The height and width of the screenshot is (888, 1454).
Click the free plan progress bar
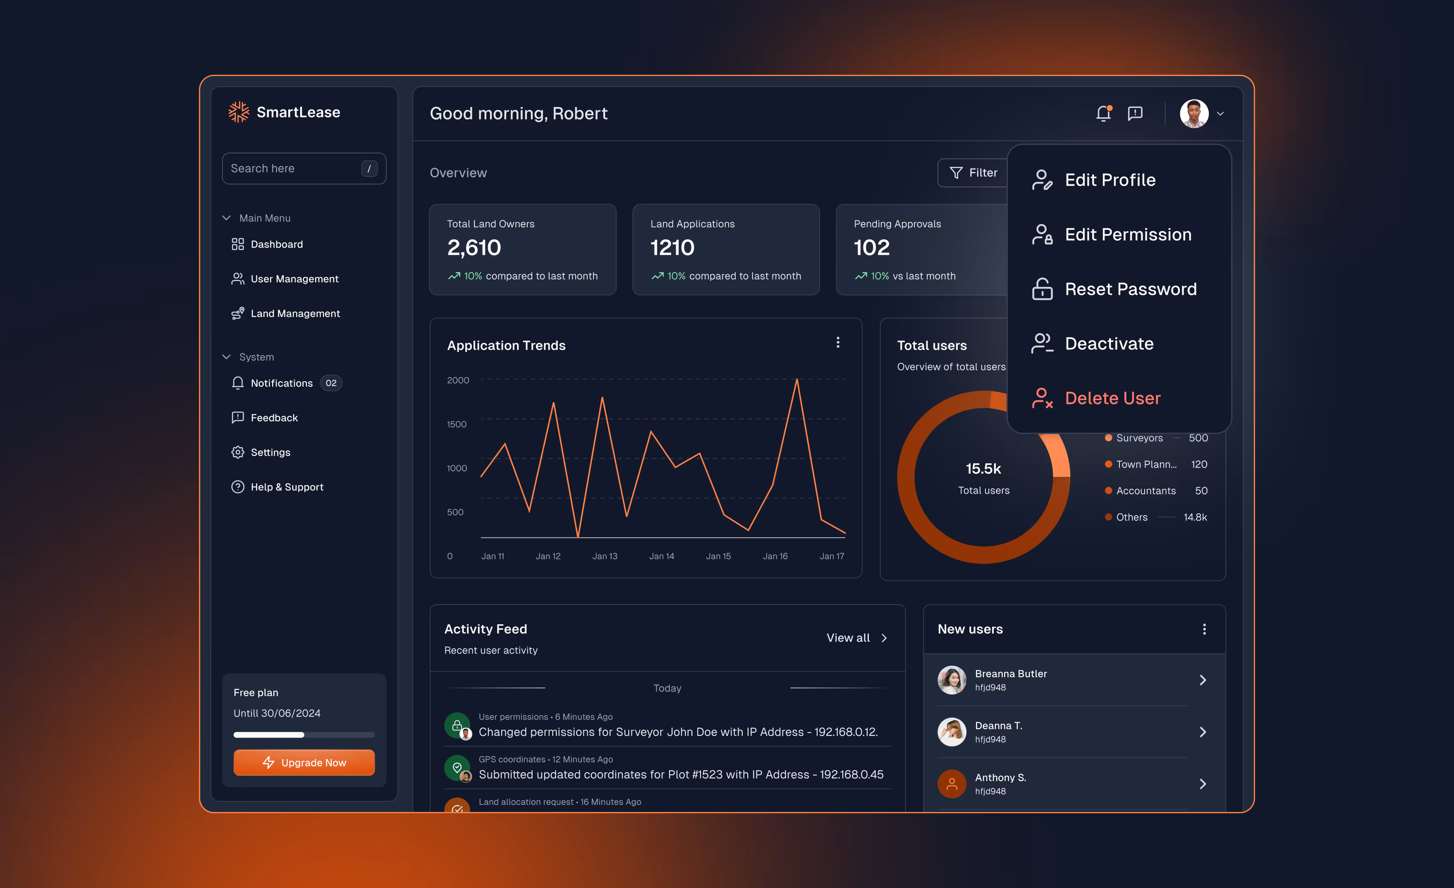[x=304, y=735]
